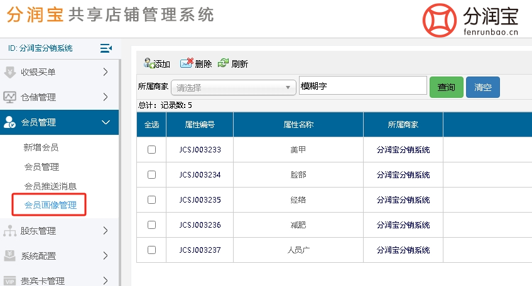
Task: Click the 贵宾卡管理 VIP card icon
Action: [x=9, y=281]
